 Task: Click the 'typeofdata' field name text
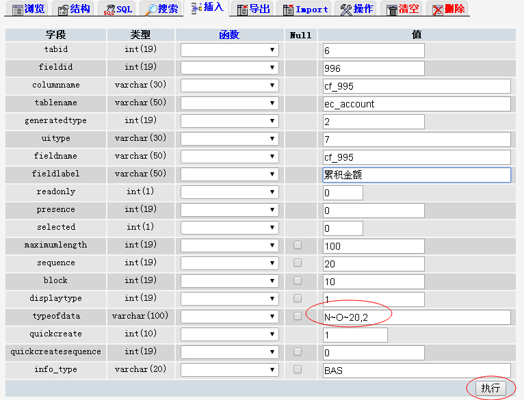[56, 316]
